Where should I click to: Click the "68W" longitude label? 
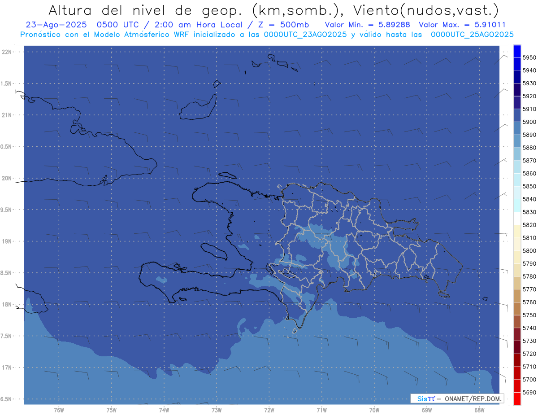click(479, 410)
